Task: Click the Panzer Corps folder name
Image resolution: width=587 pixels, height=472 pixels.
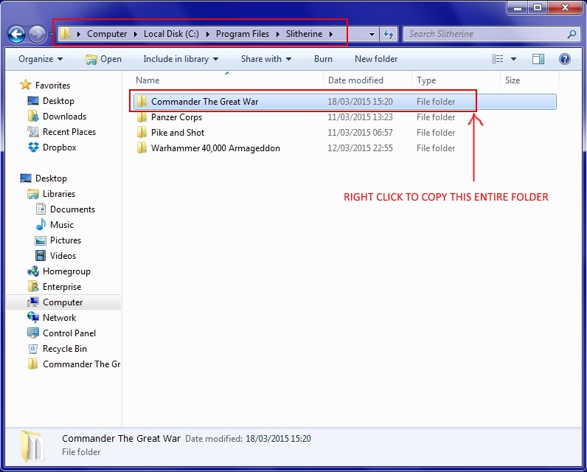Action: pos(176,117)
